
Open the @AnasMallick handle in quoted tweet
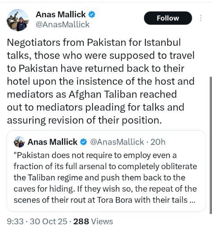117,142
